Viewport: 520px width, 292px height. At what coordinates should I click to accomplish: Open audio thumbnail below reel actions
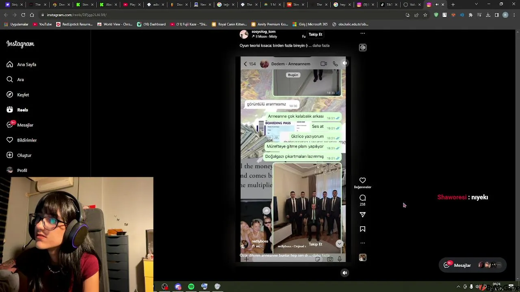362,258
